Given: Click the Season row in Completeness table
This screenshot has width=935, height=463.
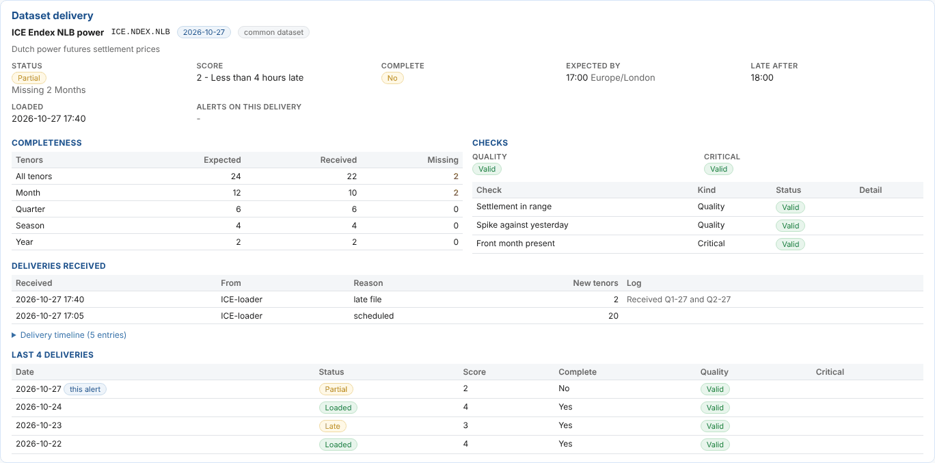Looking at the screenshot, I should tap(237, 226).
